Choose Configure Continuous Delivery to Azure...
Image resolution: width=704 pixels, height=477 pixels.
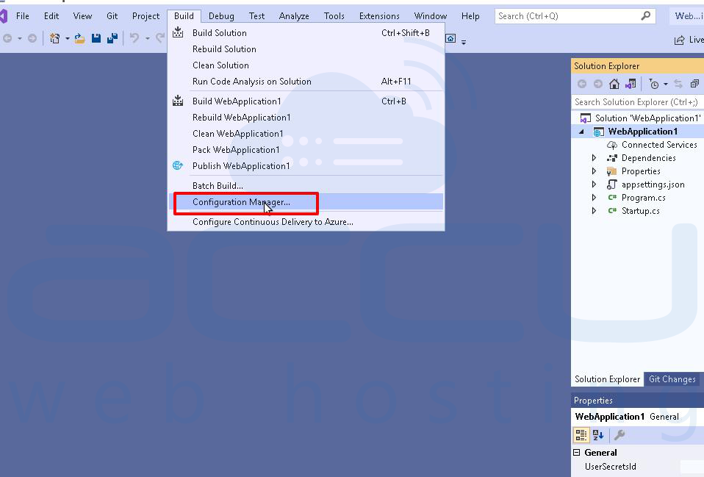[x=306, y=222]
